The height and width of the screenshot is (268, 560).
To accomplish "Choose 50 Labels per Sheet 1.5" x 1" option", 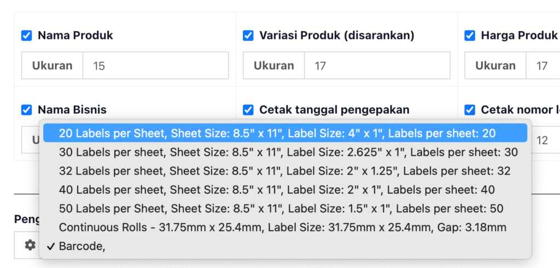I will click(x=281, y=209).
